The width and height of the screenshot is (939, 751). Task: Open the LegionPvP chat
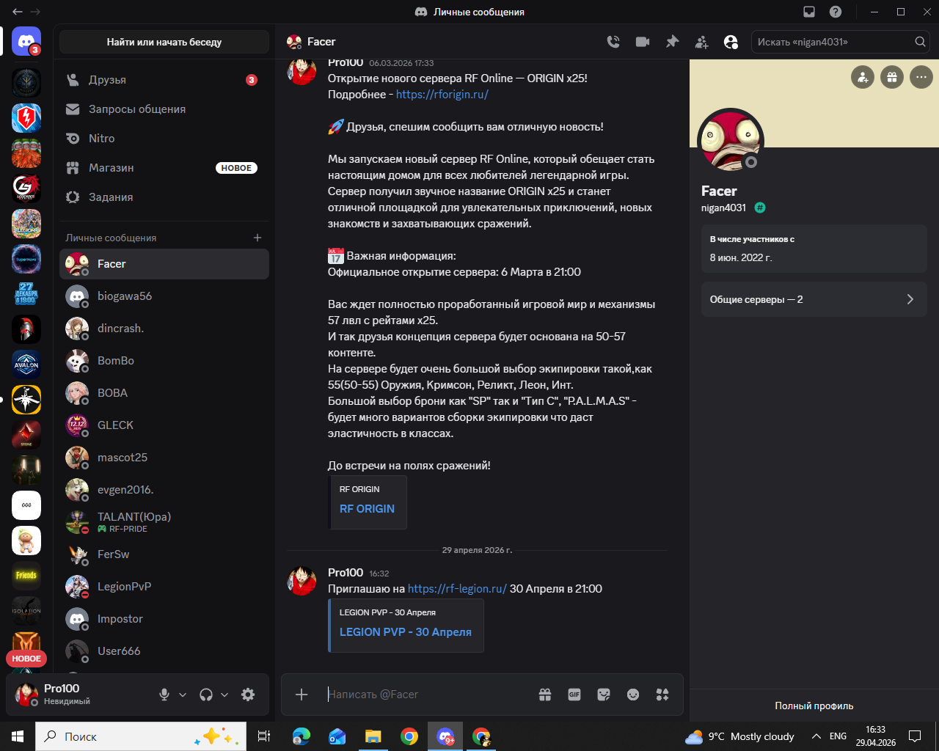[164, 587]
